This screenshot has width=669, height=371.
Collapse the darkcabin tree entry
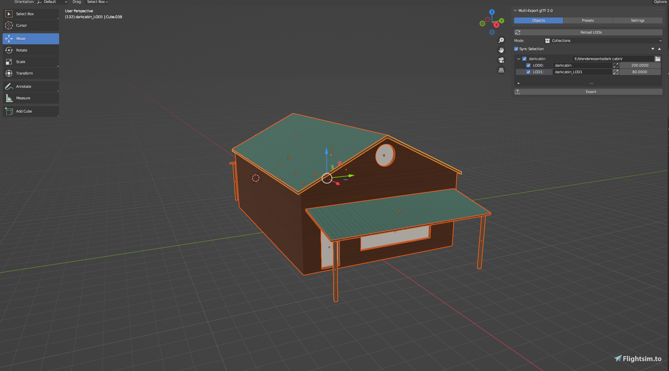click(x=518, y=59)
